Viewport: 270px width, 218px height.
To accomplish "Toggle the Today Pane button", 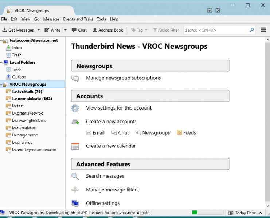I will [245, 213].
